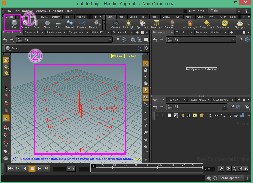
Task: Select the Grid shelf tool
Action: click(58, 24)
